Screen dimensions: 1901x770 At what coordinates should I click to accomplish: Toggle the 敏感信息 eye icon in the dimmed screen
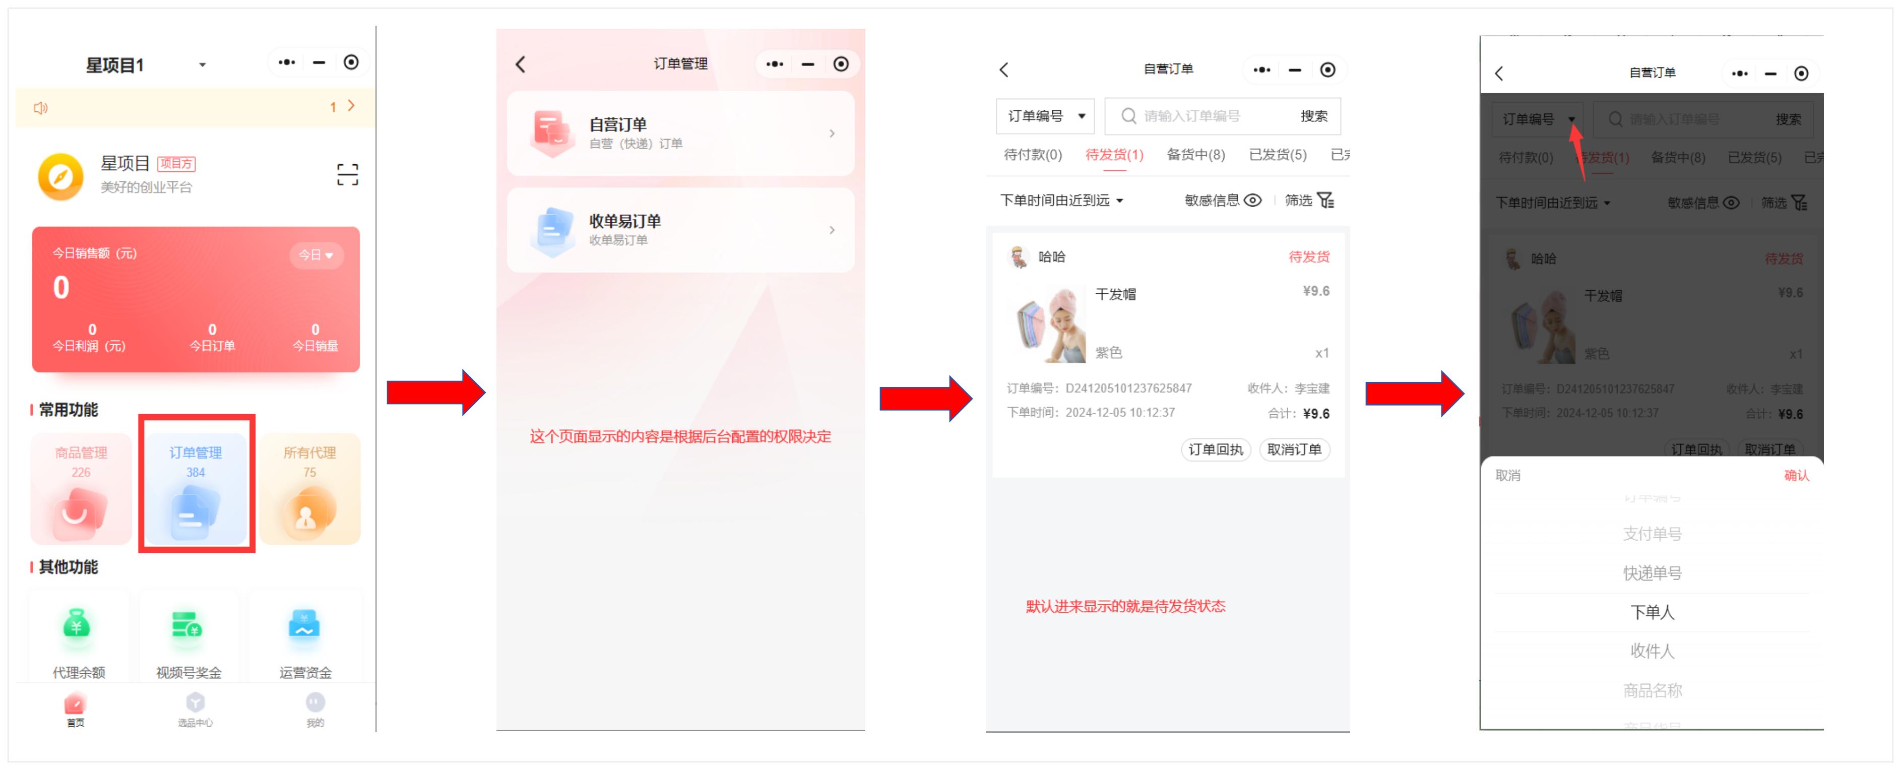[1731, 203]
